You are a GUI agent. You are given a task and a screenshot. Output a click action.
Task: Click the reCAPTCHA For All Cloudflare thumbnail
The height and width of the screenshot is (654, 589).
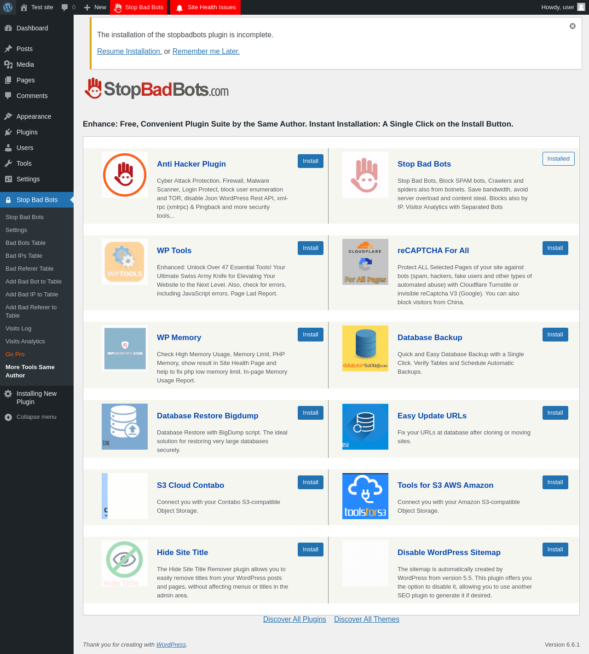click(x=365, y=262)
